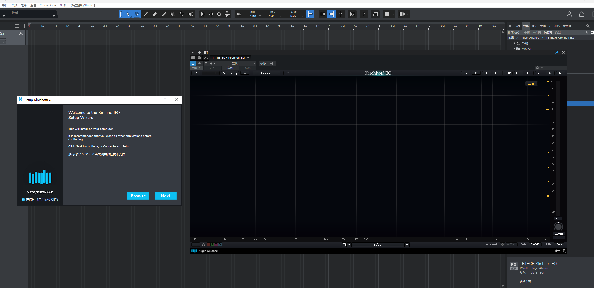Switch to Loops browser tab
The height and width of the screenshot is (288, 594).
pos(534,26)
